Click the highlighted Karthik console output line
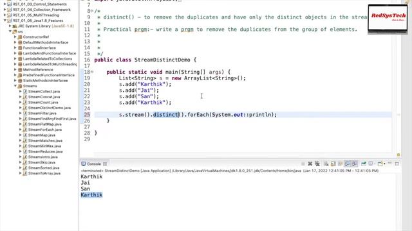 click(91, 195)
